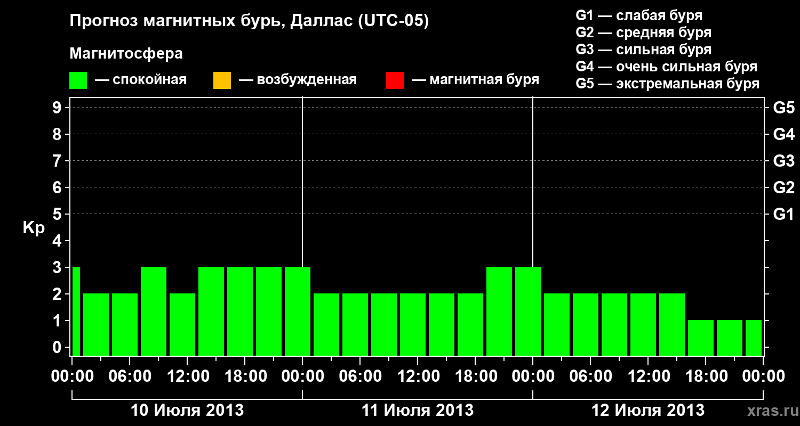This screenshot has width=800, height=426.
Task: Click the 'Kp' axis title
Action: (x=34, y=228)
